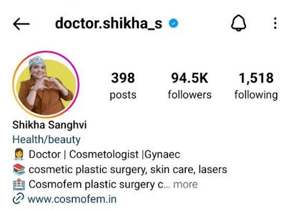Tap the stacked books emoji
The width and height of the screenshot is (294, 210).
19,169
